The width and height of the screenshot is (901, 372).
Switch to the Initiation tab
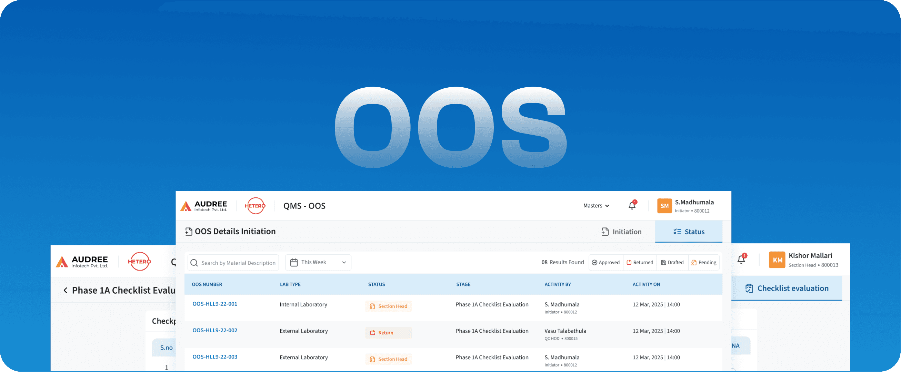[621, 232]
